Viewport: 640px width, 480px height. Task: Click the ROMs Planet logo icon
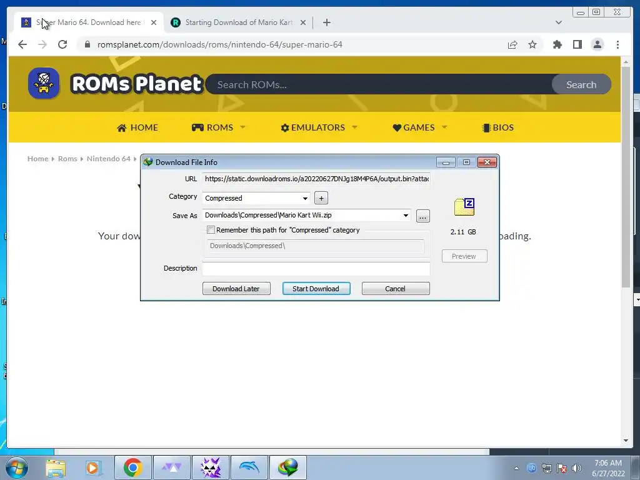[44, 83]
